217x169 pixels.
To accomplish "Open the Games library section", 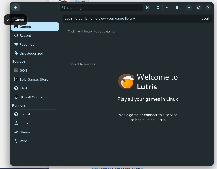I will tap(25, 27).
